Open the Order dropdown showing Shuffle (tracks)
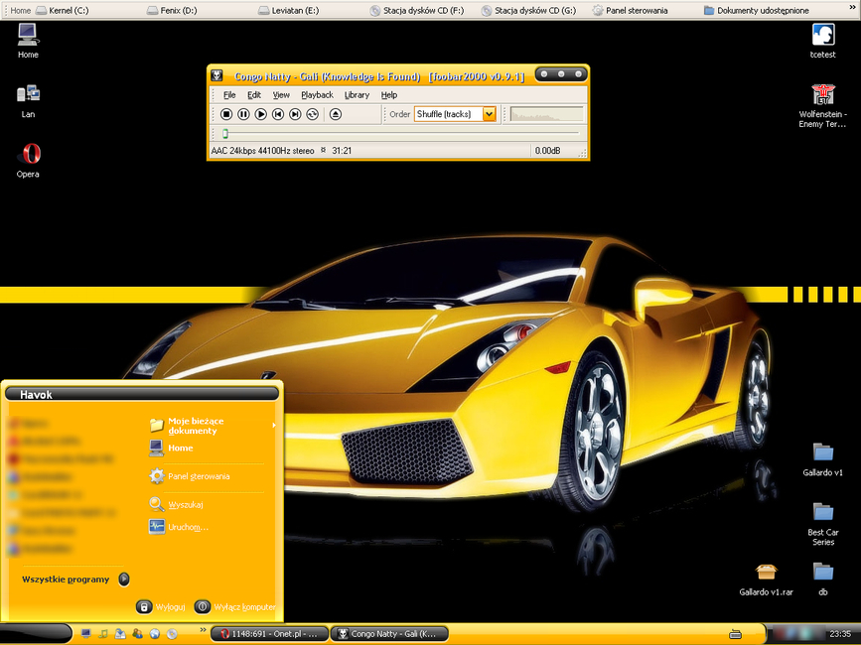Image resolution: width=861 pixels, height=645 pixels. pyautogui.click(x=455, y=114)
